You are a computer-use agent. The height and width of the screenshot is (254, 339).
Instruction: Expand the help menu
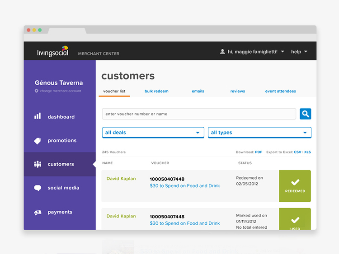click(x=299, y=52)
